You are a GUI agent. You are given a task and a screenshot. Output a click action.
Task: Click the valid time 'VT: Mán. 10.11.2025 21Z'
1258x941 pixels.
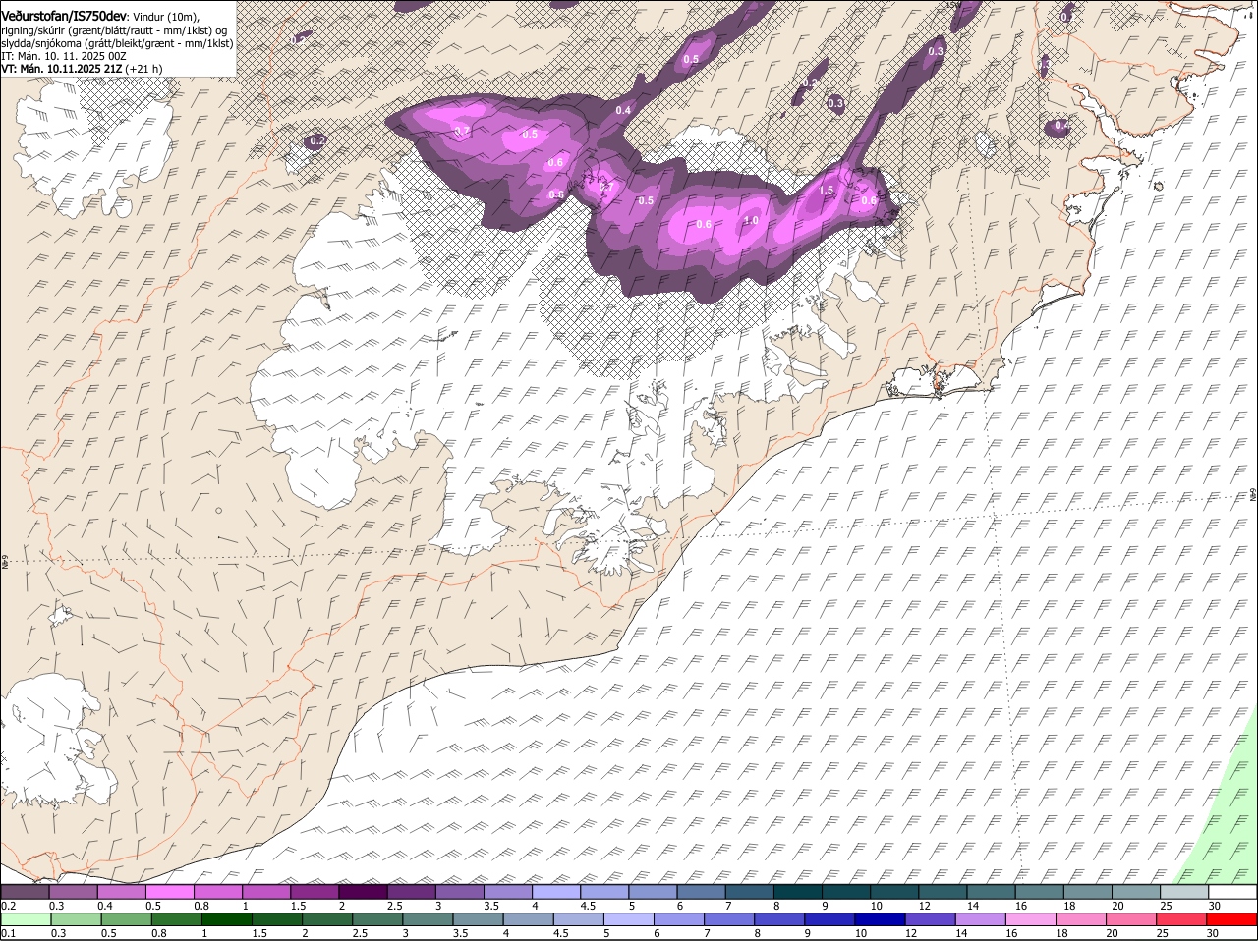pyautogui.click(x=61, y=69)
